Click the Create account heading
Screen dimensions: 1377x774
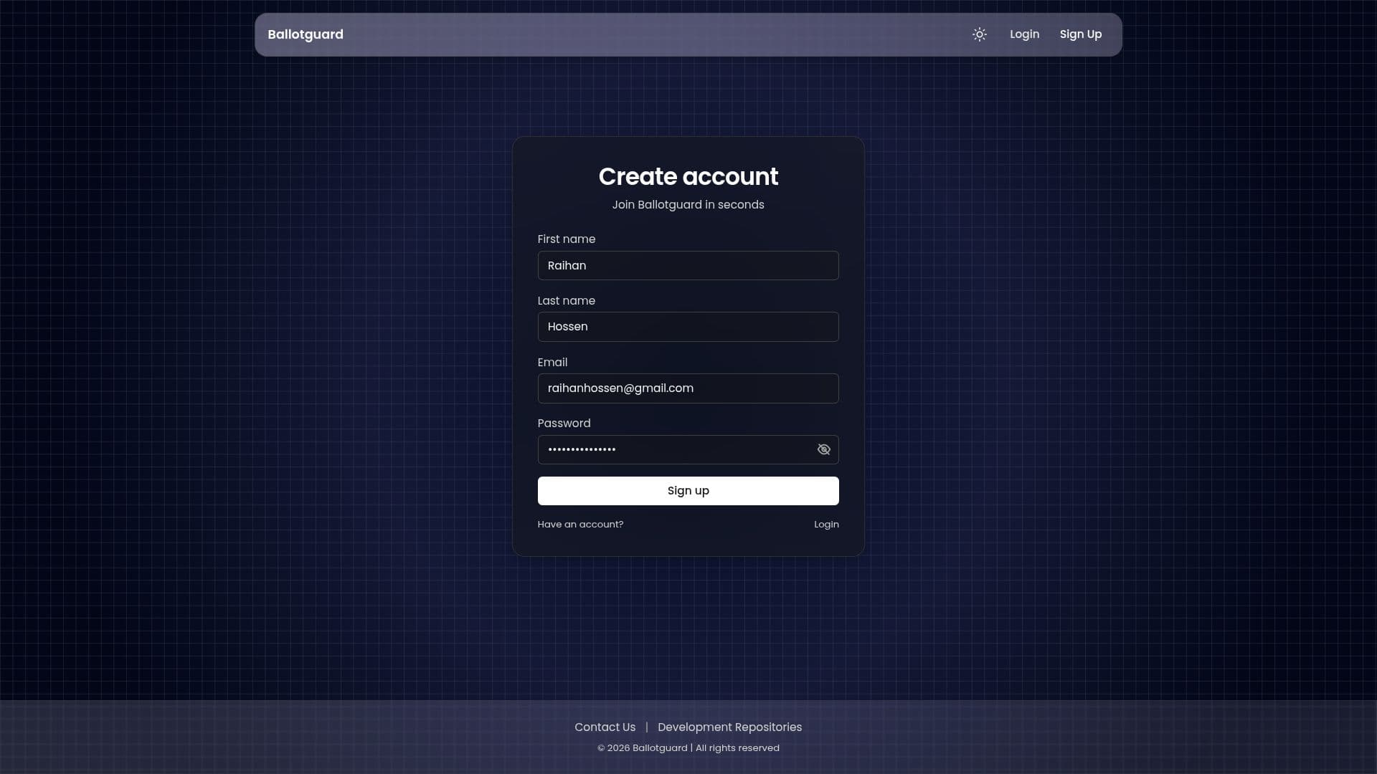[688, 176]
